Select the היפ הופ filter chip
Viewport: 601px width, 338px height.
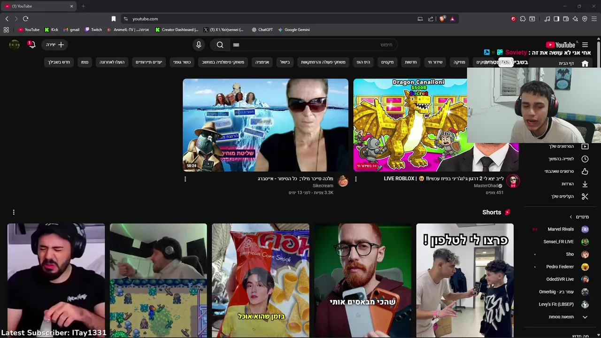[363, 62]
